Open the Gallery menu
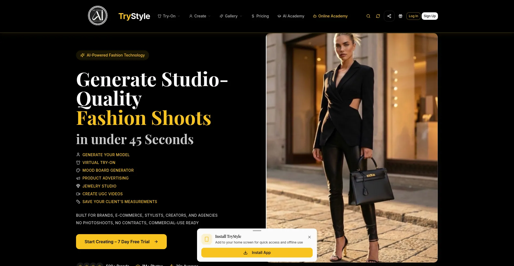The width and height of the screenshot is (514, 266). [231, 16]
